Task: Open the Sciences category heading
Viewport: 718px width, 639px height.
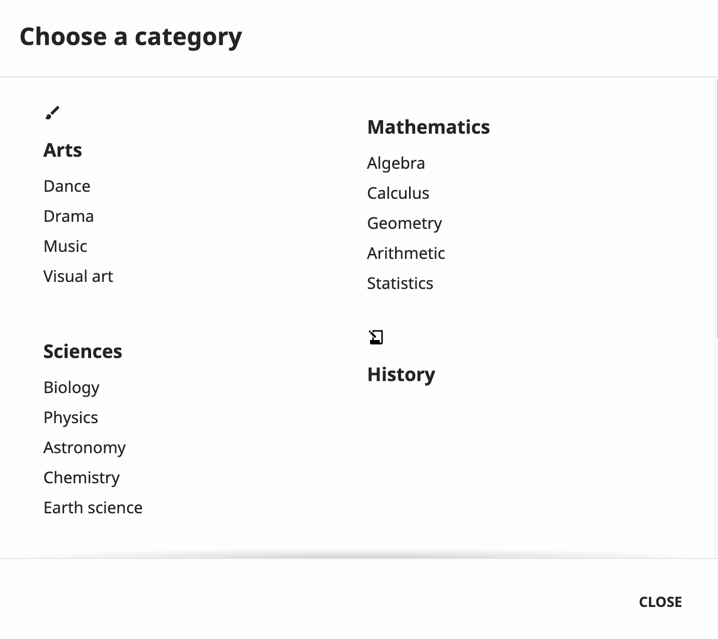Action: pyautogui.click(x=83, y=352)
